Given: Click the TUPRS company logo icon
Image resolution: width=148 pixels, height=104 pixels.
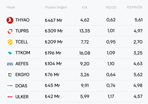Looking at the screenshot, I should [10, 31].
